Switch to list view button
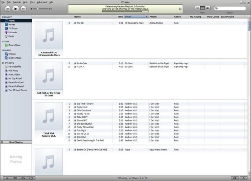 (x=197, y=8)
